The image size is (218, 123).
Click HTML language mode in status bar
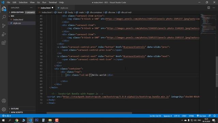191,116
